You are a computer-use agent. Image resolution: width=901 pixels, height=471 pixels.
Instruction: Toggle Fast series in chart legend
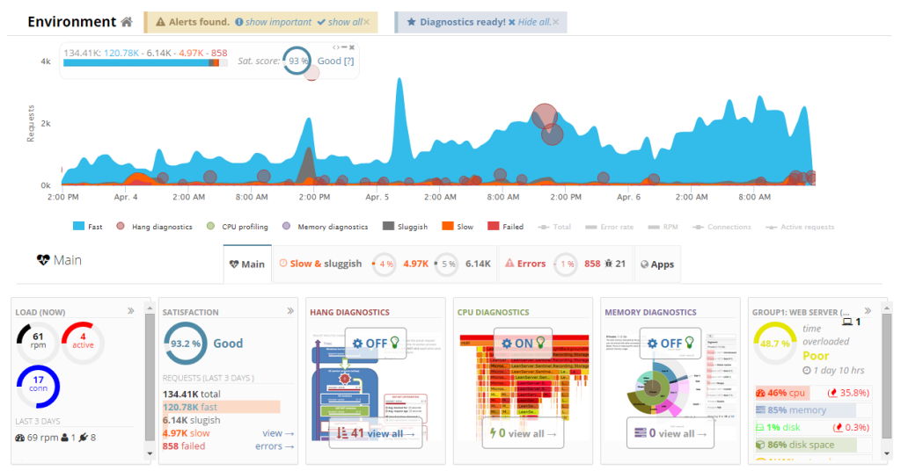tap(88, 227)
